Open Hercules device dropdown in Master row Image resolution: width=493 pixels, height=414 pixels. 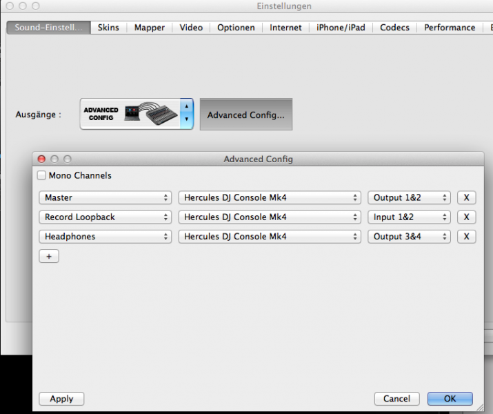coord(269,198)
